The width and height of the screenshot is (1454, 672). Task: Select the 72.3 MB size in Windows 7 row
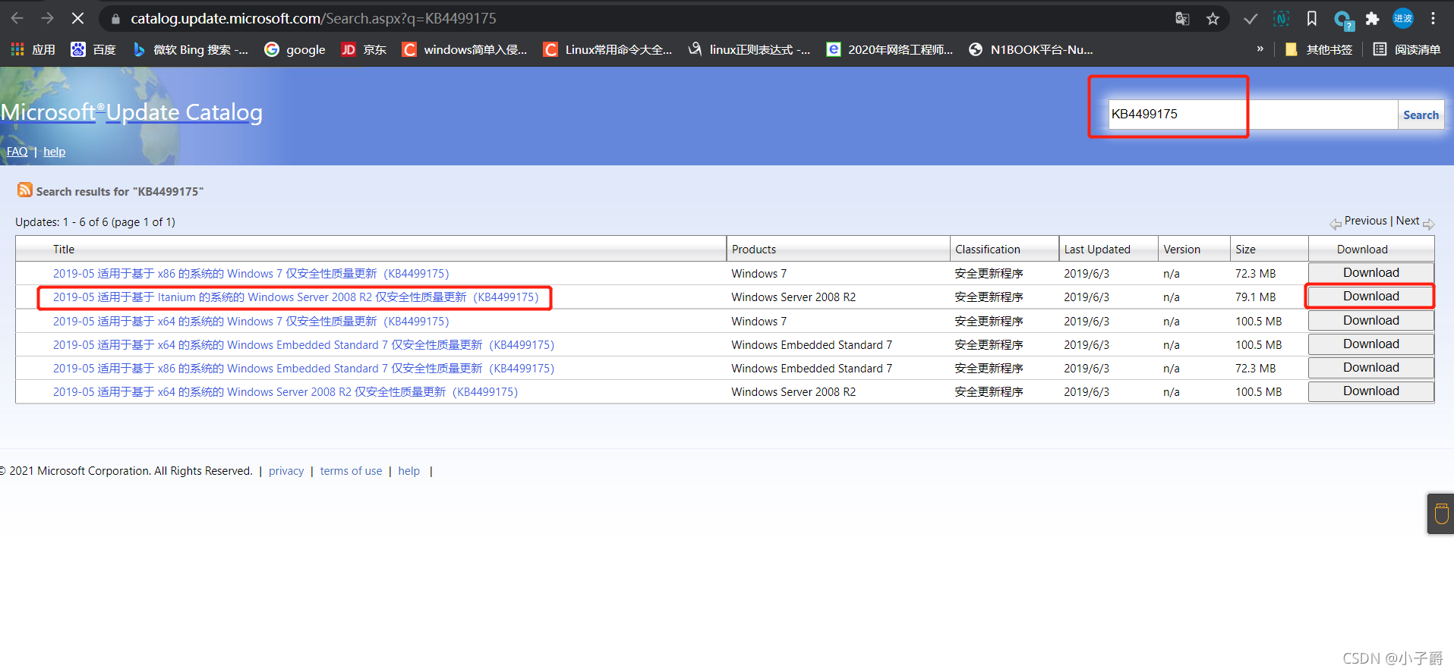[1255, 274]
